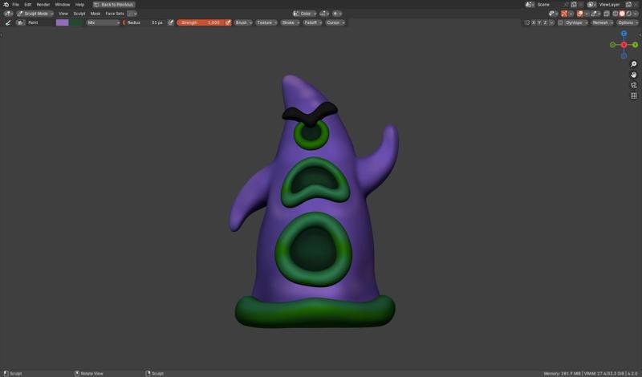Screen dimensions: 642x377
Task: Click the purple primary color swatch
Action: point(63,22)
